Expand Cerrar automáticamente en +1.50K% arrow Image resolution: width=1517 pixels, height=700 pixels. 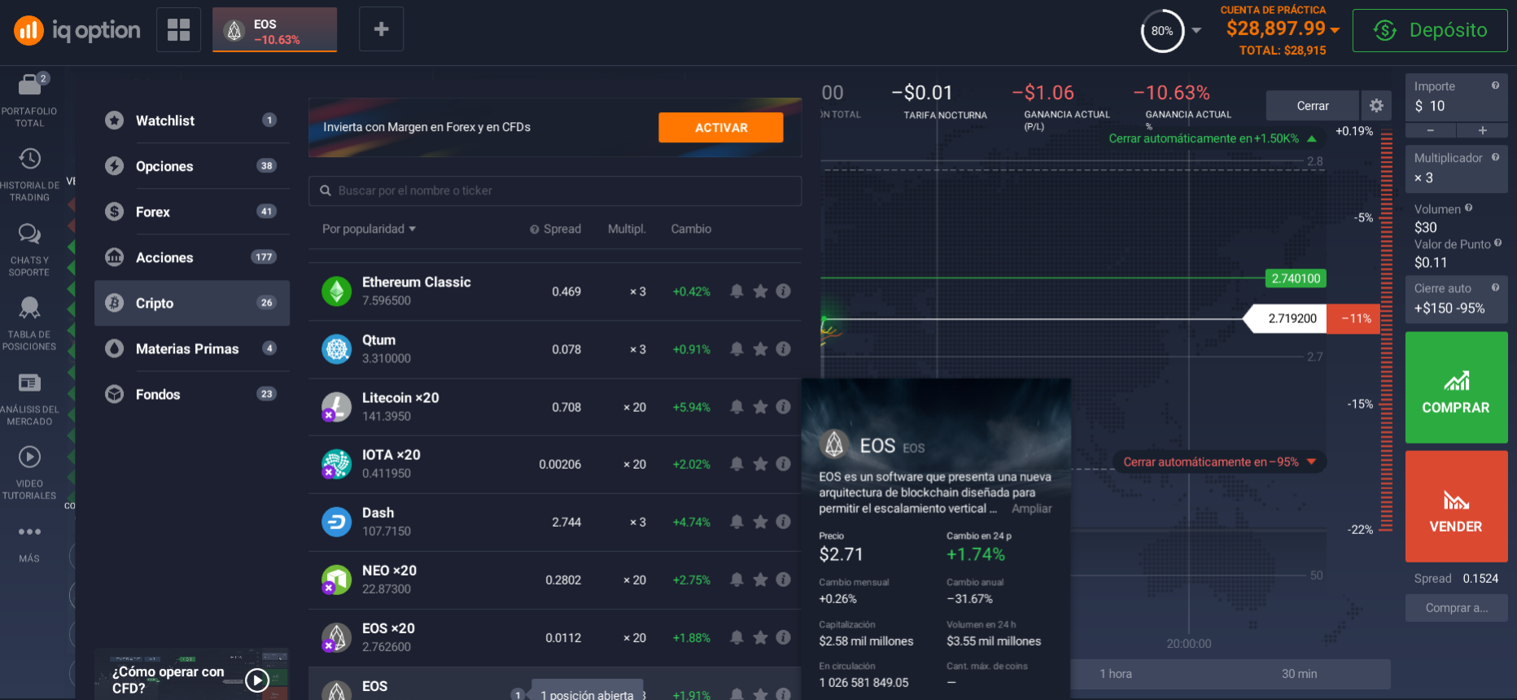tap(1312, 139)
